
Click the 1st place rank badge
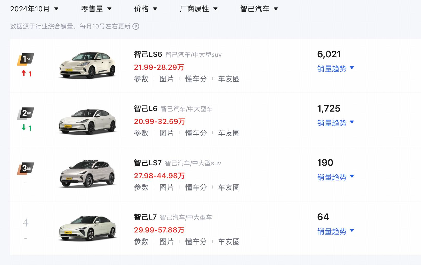(25, 59)
